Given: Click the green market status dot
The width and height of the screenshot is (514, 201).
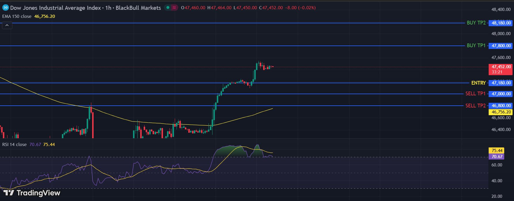Looking at the screenshot, I should 168,8.
